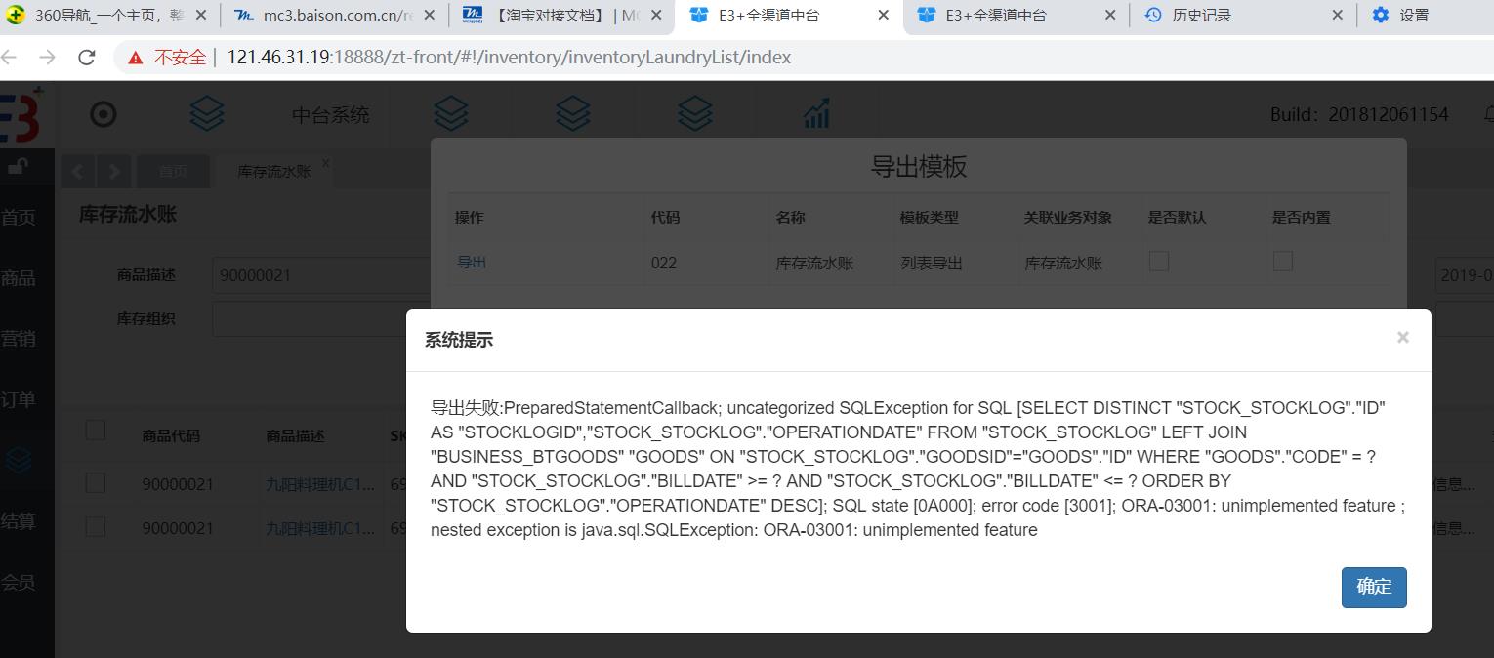
Task: Check the select-all checkbox in the goods table header
Action: [95, 430]
